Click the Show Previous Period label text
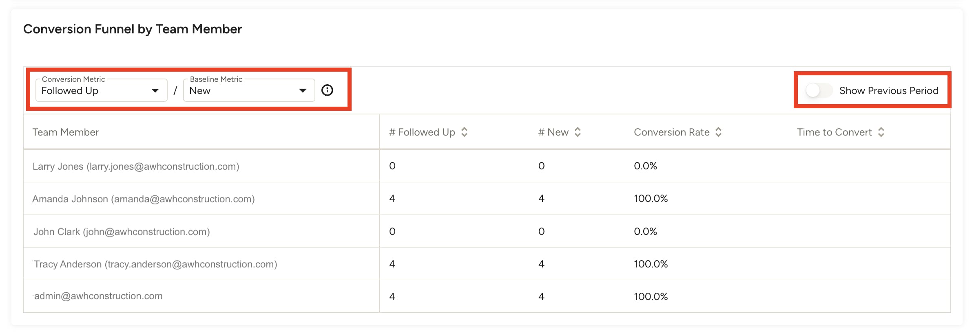This screenshot has width=974, height=333. point(888,91)
